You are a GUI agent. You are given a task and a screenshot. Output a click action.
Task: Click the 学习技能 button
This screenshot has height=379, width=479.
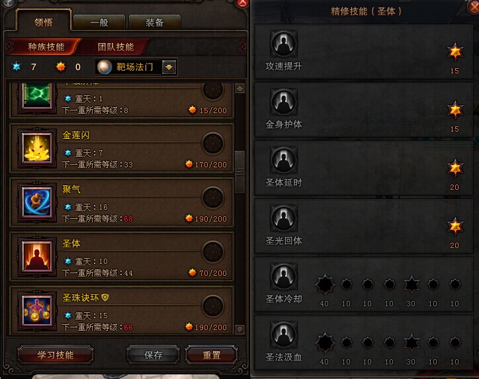tap(56, 355)
